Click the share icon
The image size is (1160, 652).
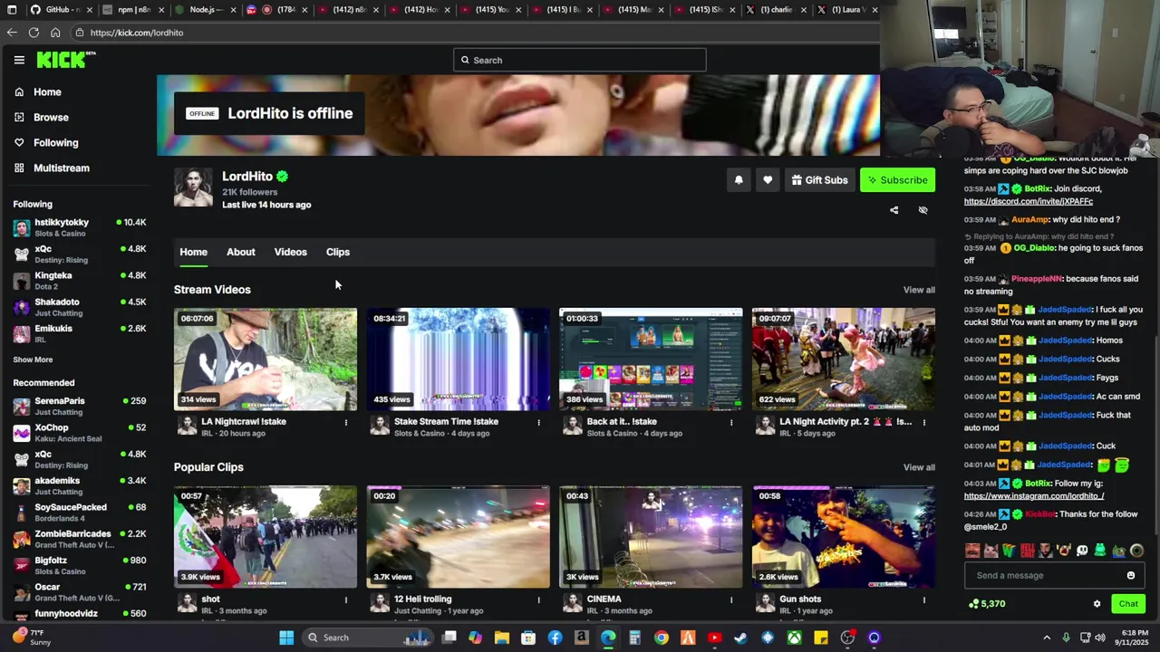tap(894, 210)
